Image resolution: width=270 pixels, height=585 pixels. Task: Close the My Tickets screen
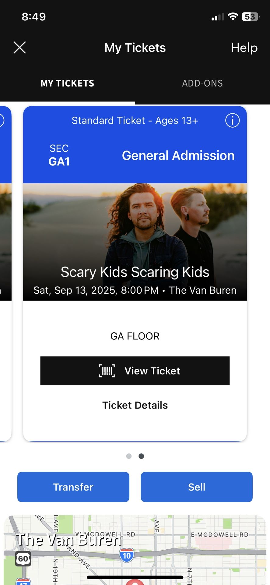[x=19, y=48]
